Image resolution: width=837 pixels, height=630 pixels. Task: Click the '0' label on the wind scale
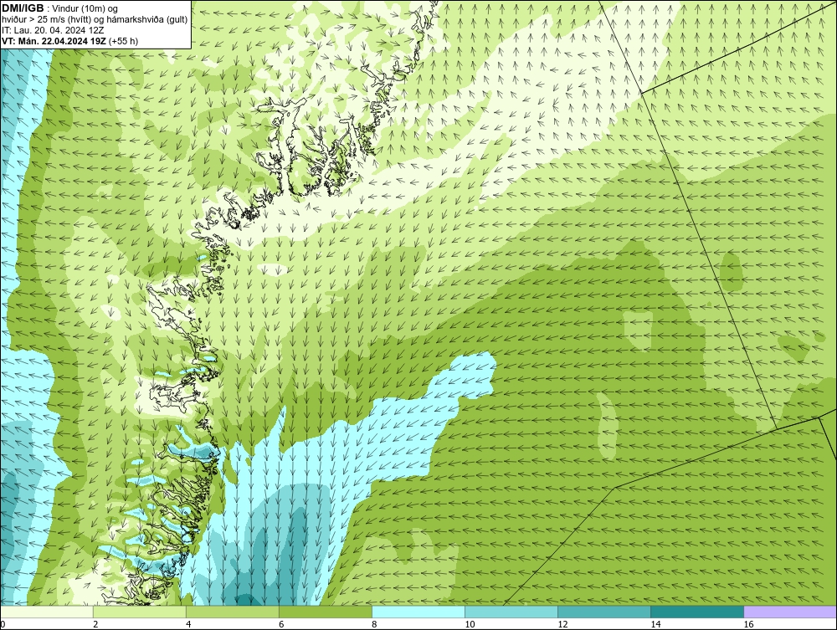tap(3, 624)
